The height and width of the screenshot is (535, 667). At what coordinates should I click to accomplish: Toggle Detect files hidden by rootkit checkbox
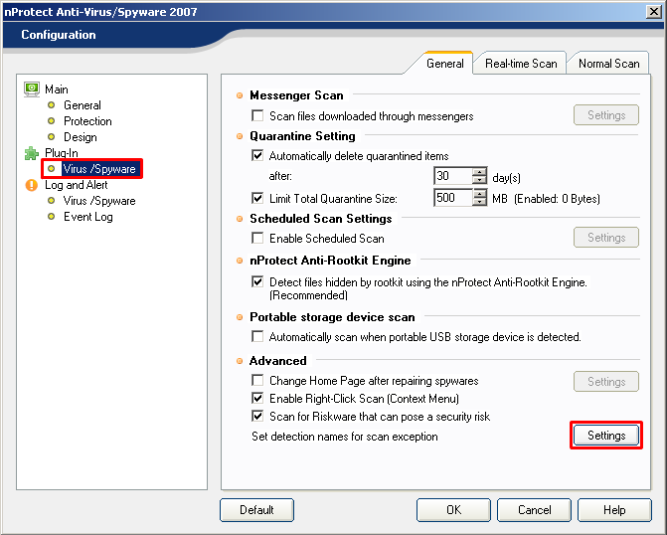(x=257, y=281)
